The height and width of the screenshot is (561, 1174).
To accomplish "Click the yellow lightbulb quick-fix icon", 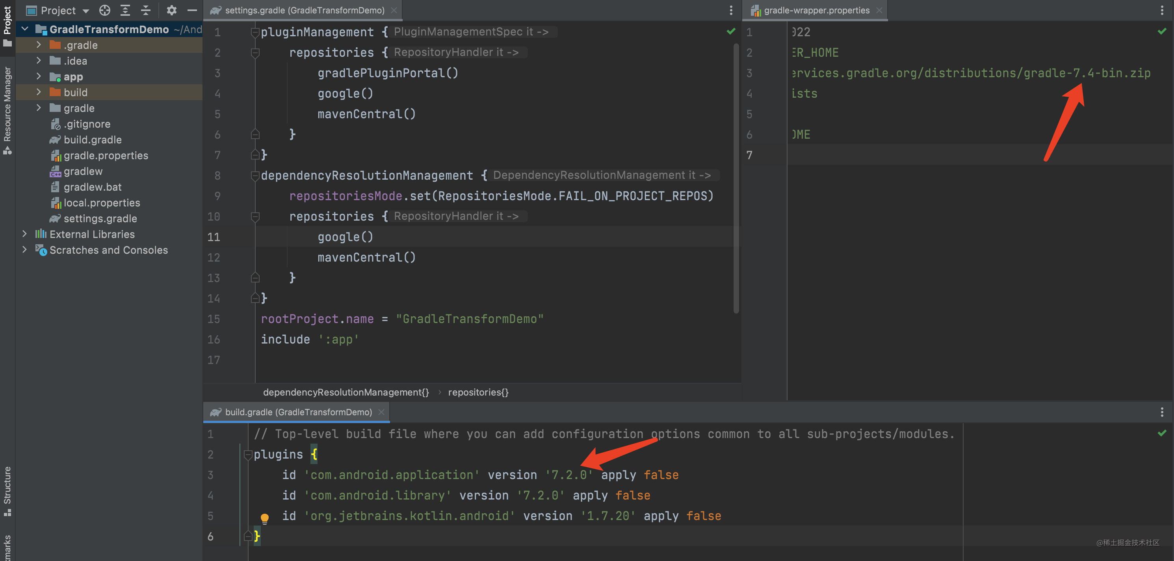I will click(x=264, y=518).
